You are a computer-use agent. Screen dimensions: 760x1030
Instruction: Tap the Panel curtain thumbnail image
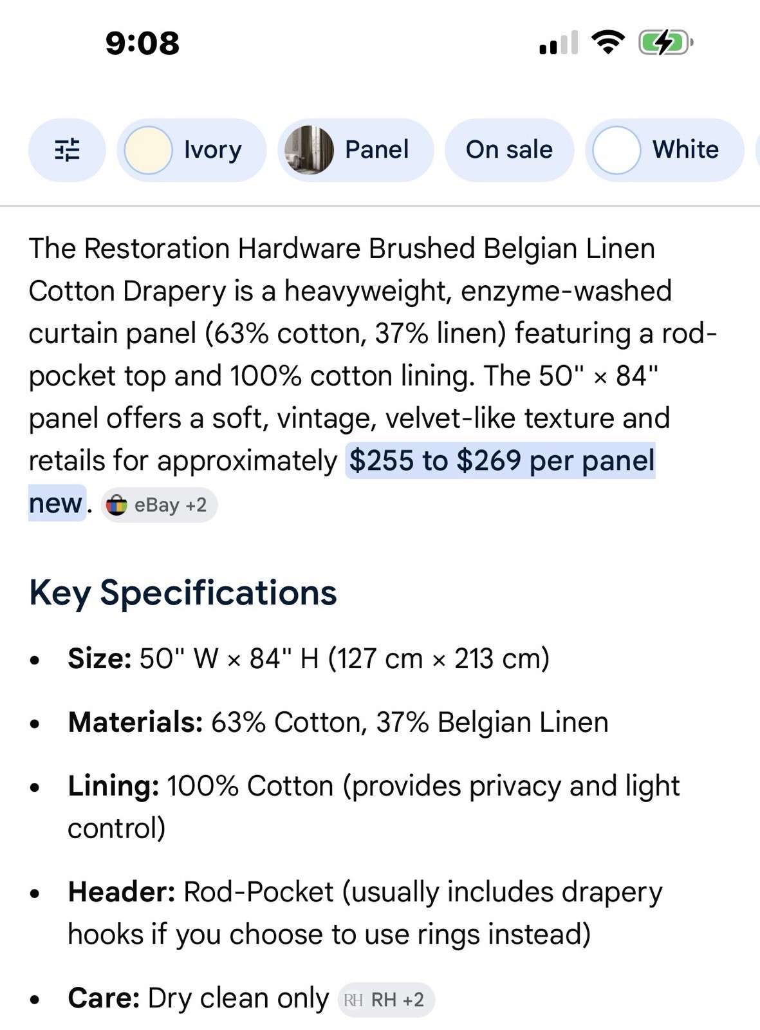click(x=309, y=149)
